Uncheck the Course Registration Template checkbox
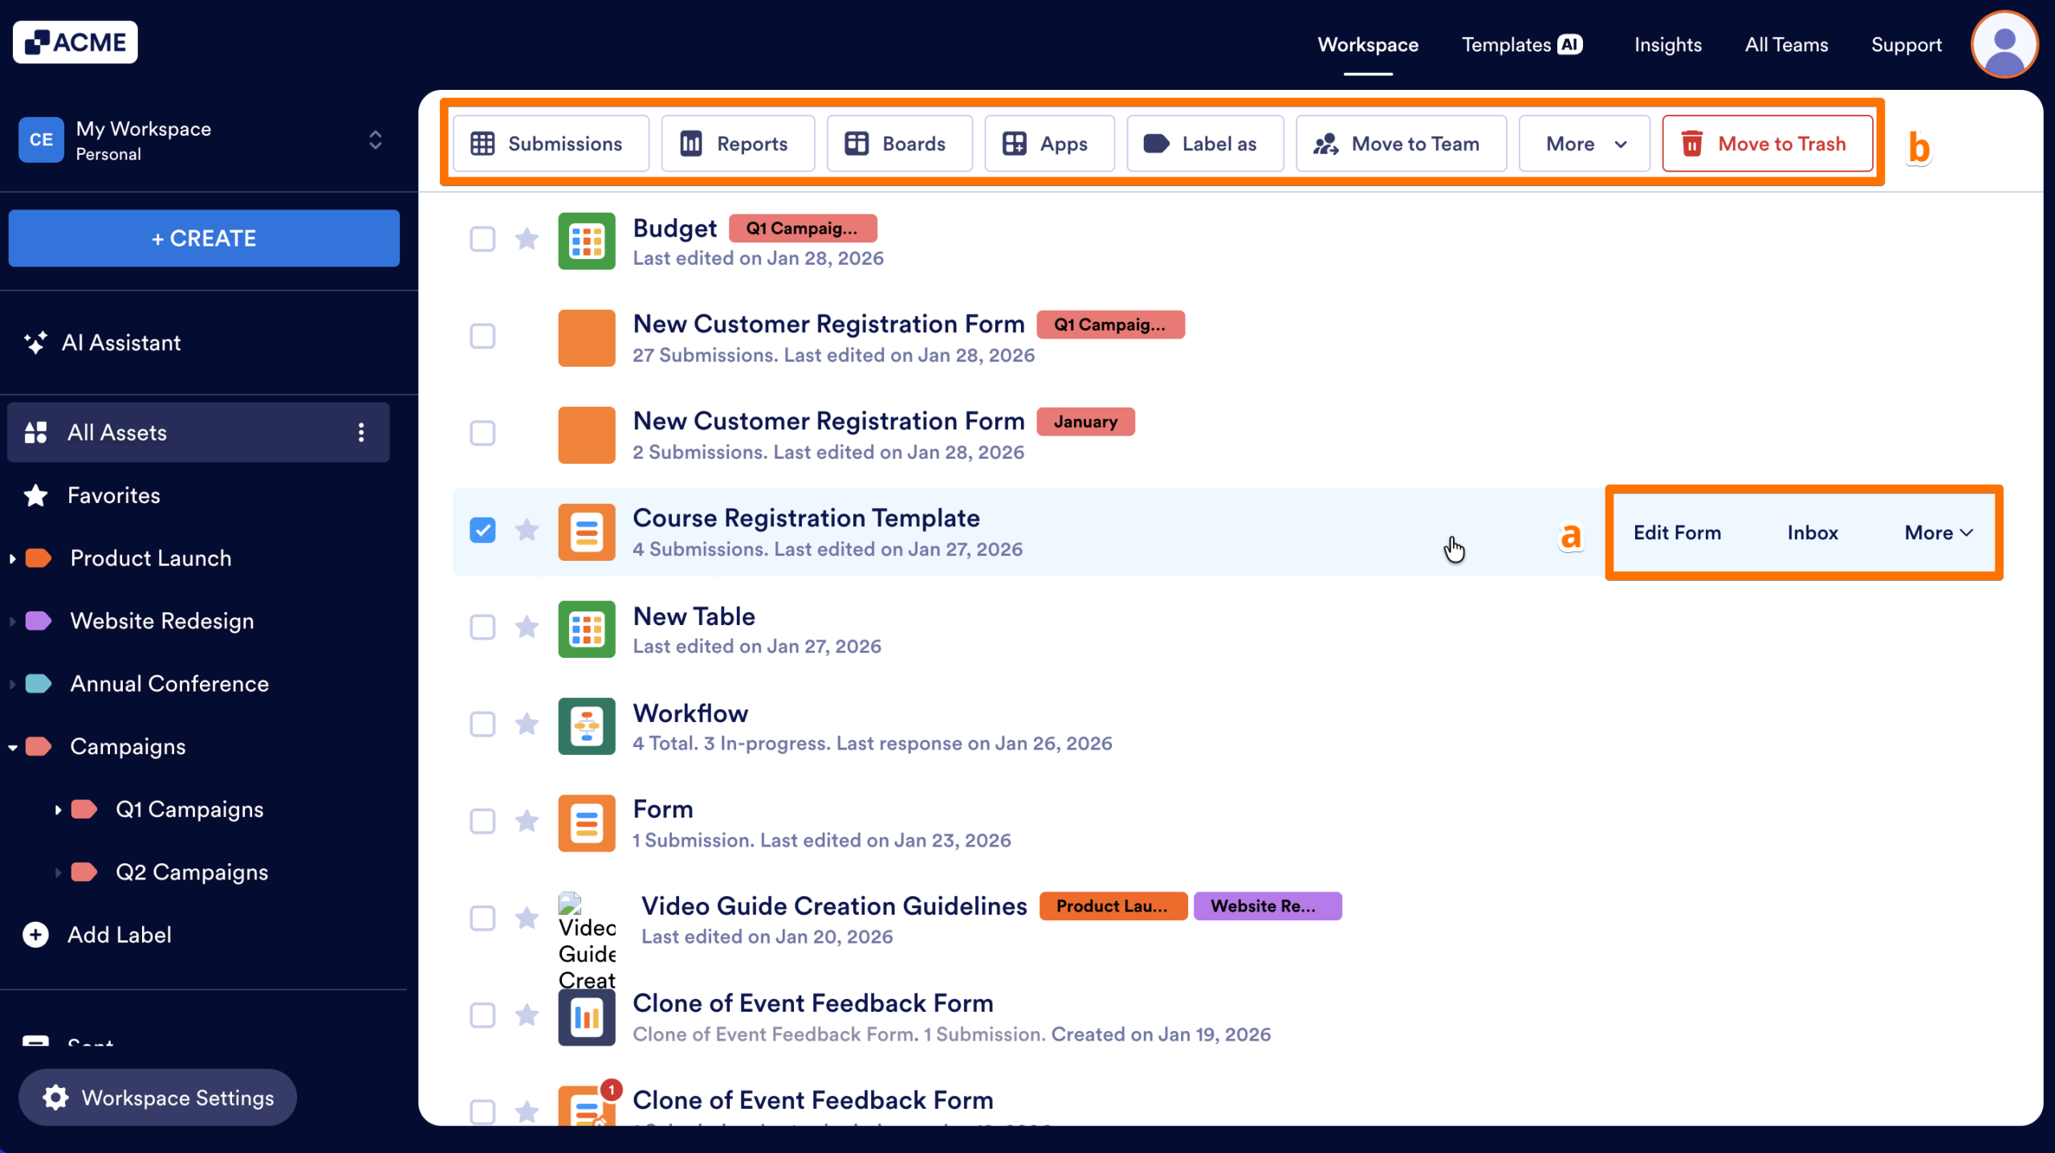The width and height of the screenshot is (2055, 1153). coord(482,530)
